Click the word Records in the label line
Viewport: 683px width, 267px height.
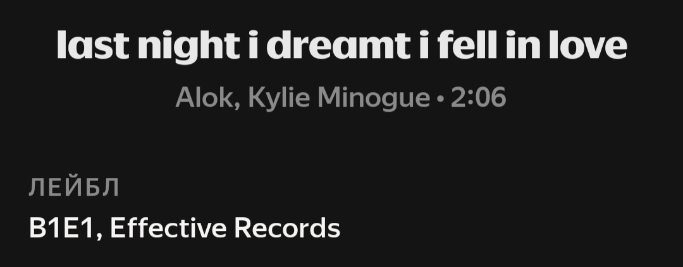pyautogui.click(x=287, y=228)
